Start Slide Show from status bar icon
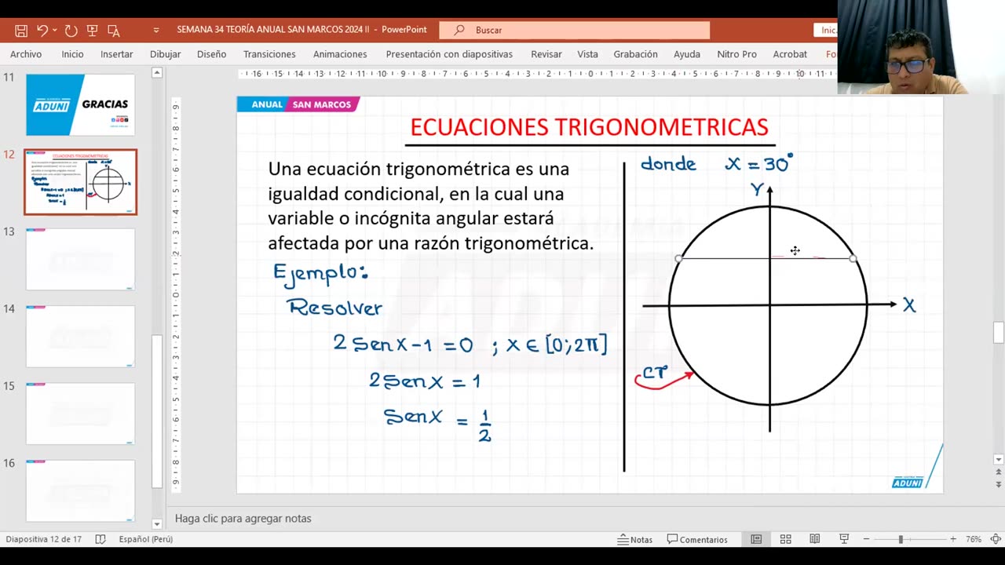1005x565 pixels. coord(844,539)
